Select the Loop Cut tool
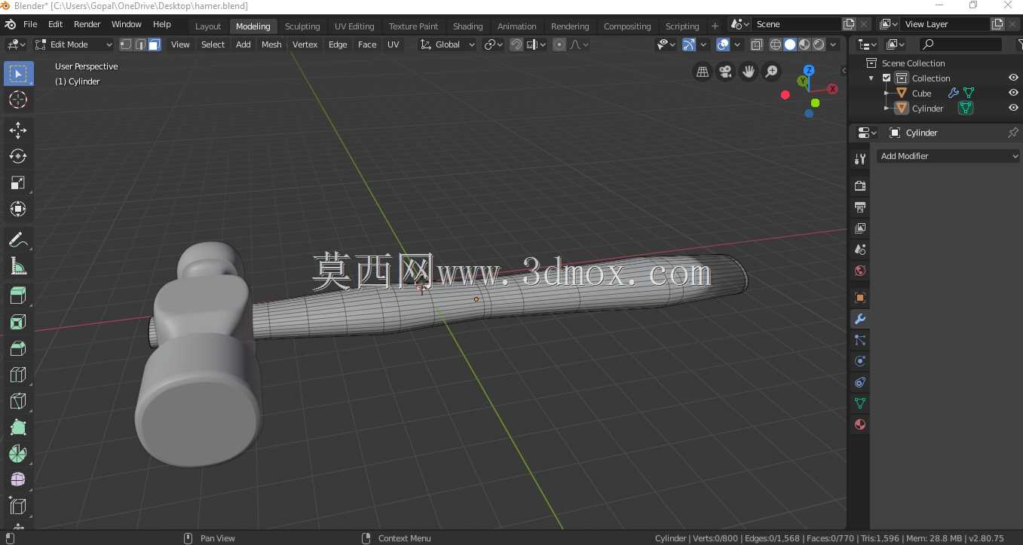This screenshot has width=1023, height=545. click(18, 375)
